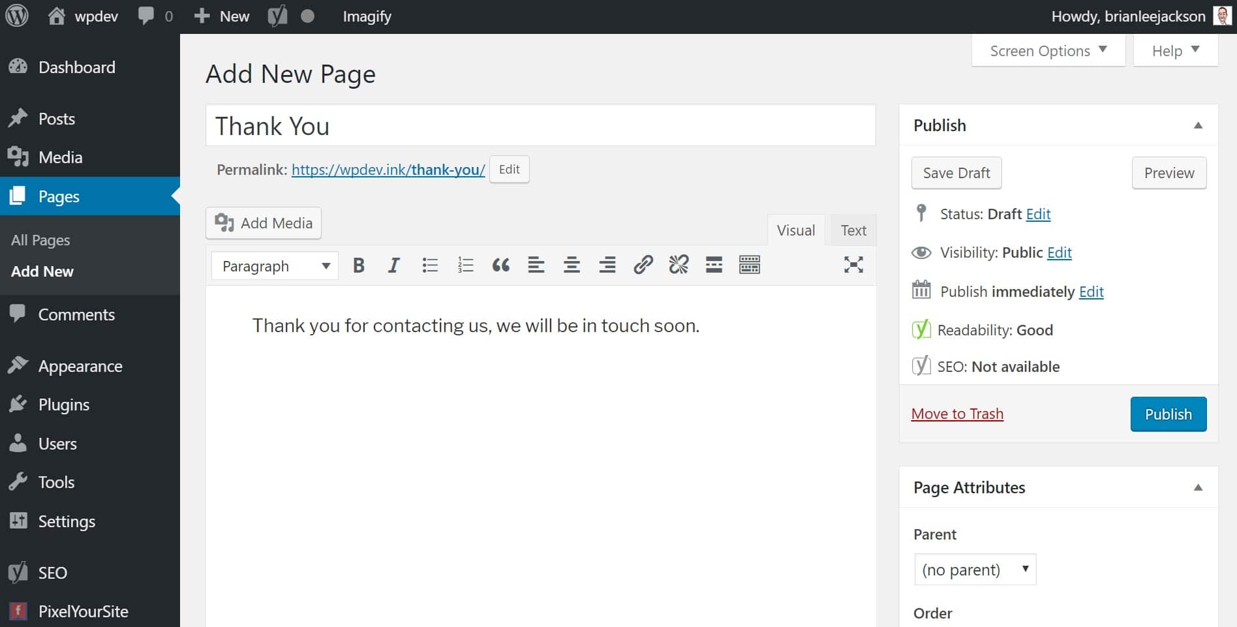Open the Paragraph format dropdown
This screenshot has width=1237, height=627.
274,266
